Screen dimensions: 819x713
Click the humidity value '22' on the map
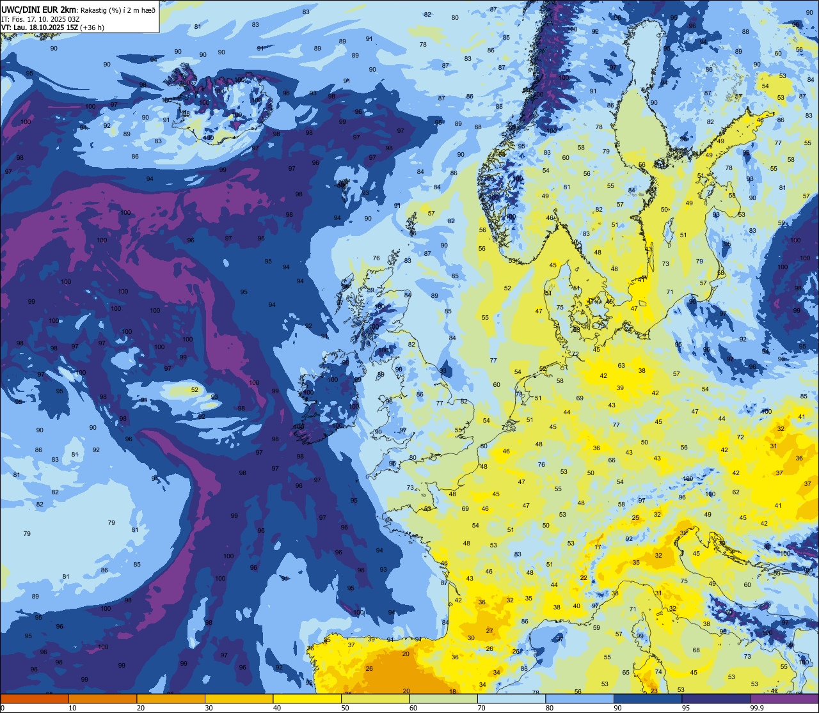[x=584, y=577]
